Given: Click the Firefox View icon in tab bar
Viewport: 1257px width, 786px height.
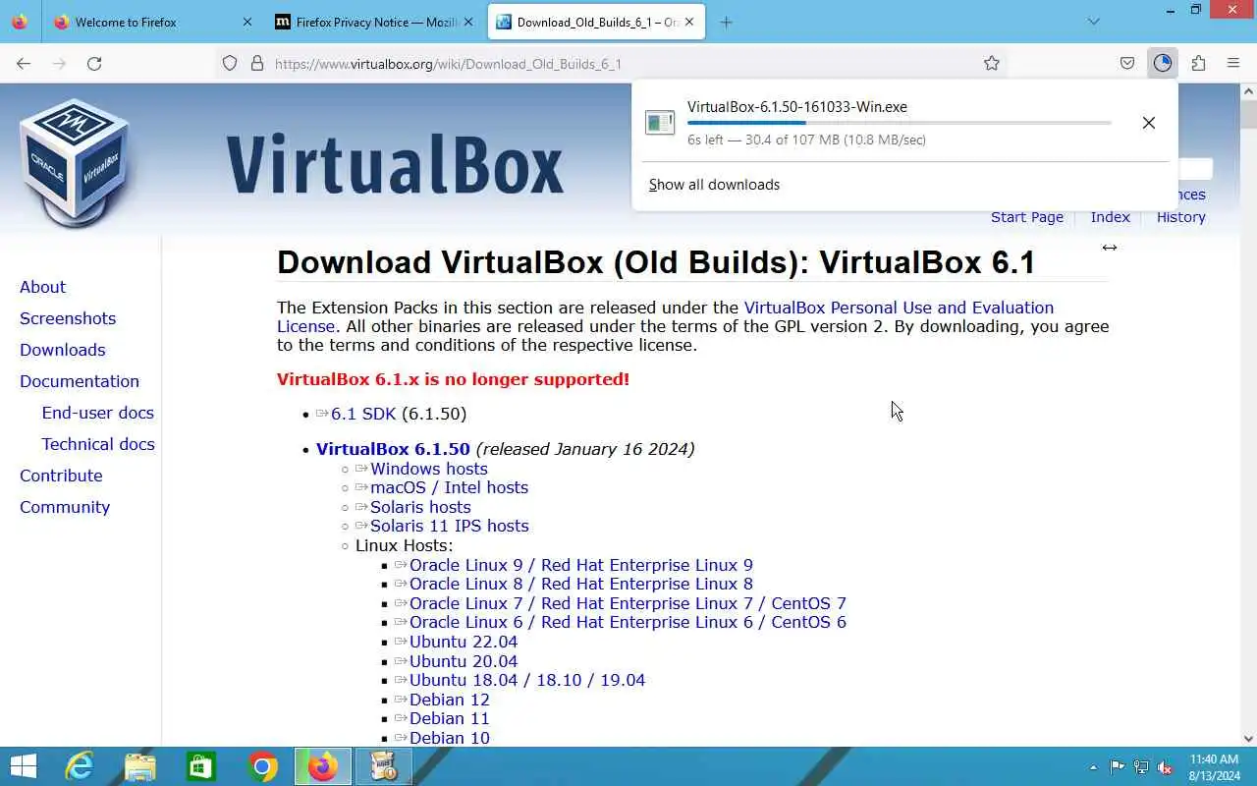Looking at the screenshot, I should [20, 22].
